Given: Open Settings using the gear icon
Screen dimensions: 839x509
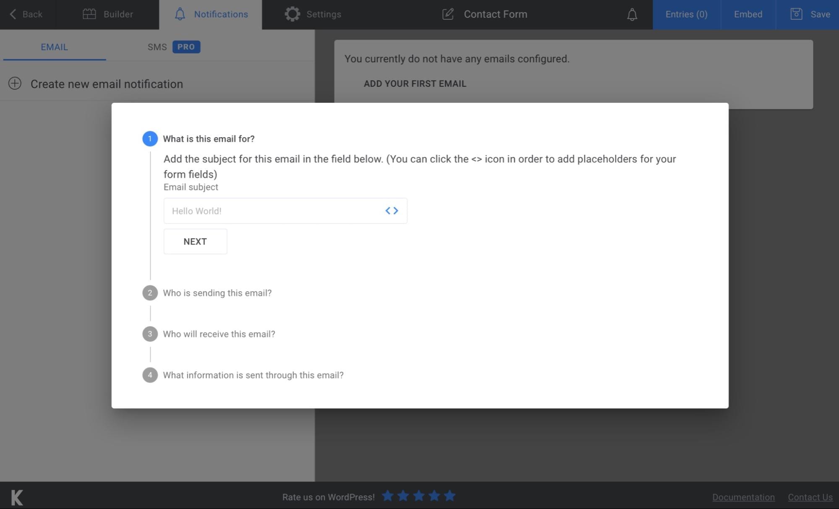Looking at the screenshot, I should (293, 13).
